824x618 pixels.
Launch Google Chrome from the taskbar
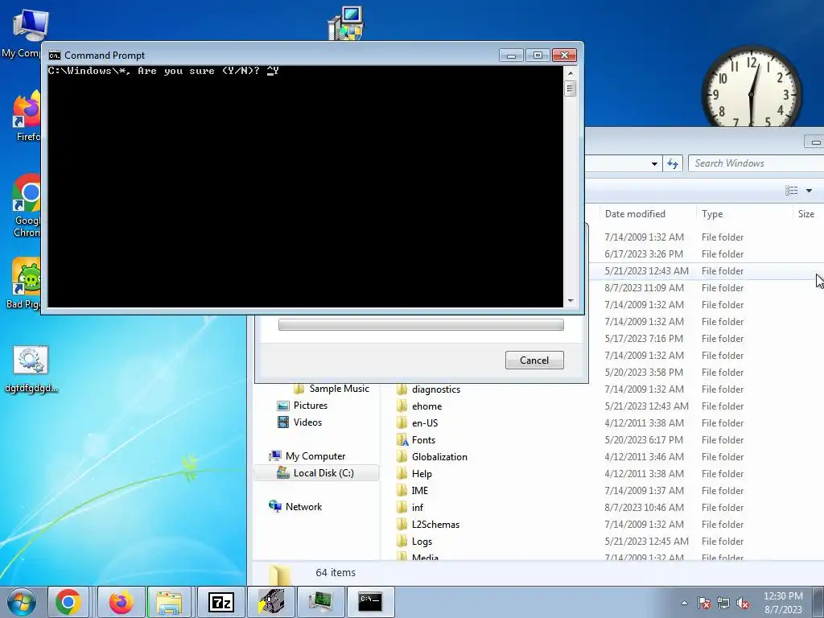[x=68, y=602]
